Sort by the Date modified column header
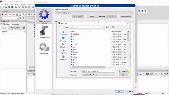This screenshot has width=169, height=95. pos(116,32)
